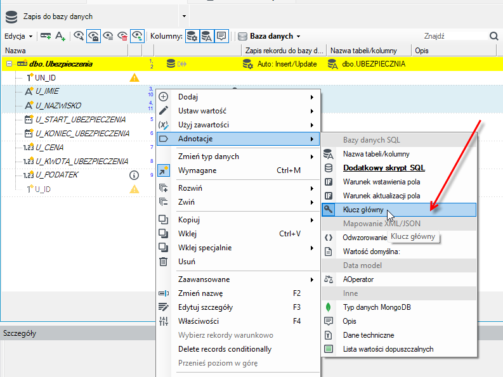Click the search magnifier icon

click(493, 36)
